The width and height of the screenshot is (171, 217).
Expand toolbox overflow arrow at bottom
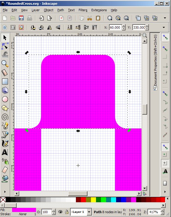[x=5, y=192]
